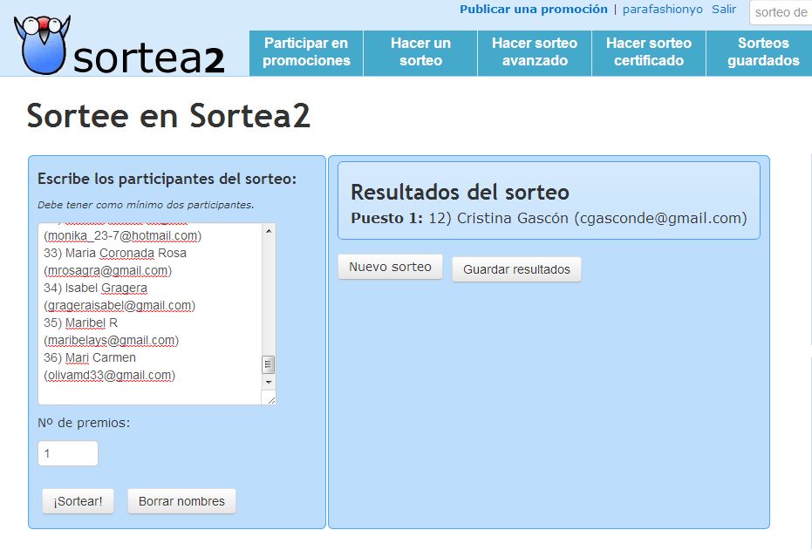Image resolution: width=812 pixels, height=557 pixels.
Task: Log out using the Salir link
Action: pos(724,10)
